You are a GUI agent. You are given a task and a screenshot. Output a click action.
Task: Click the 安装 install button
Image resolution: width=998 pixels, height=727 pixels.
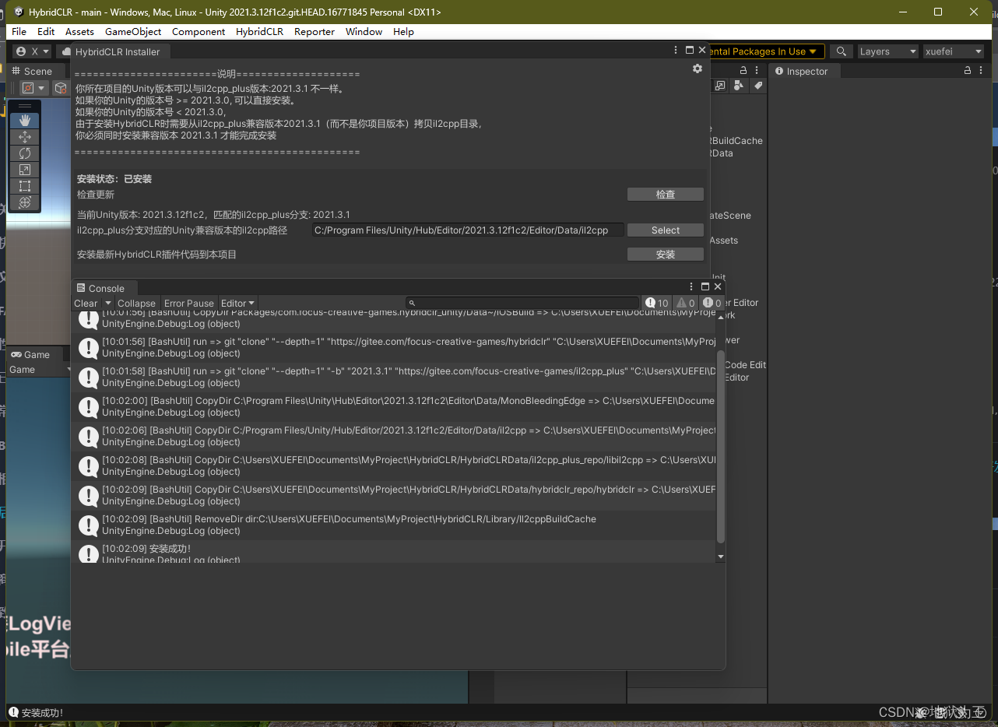tap(666, 255)
